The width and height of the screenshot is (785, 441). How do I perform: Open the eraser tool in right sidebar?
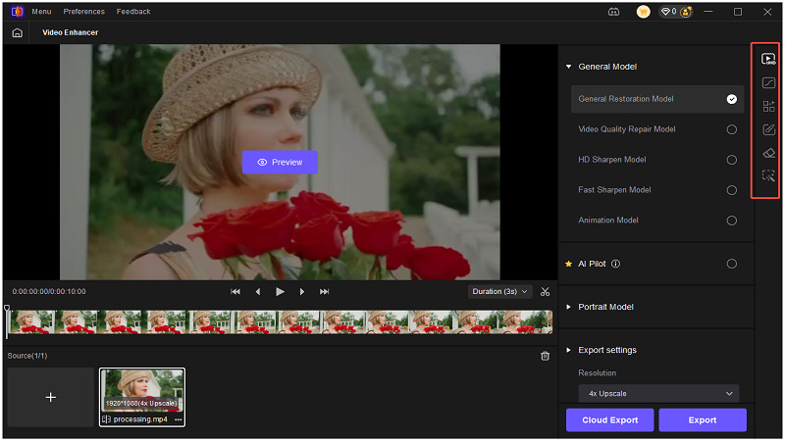(x=769, y=153)
